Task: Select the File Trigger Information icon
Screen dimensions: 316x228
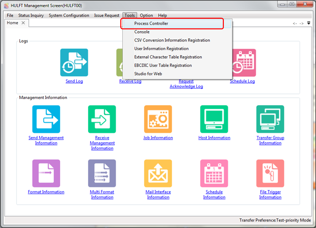Action: click(270, 173)
